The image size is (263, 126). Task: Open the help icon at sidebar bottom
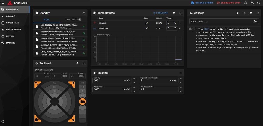[3, 122]
